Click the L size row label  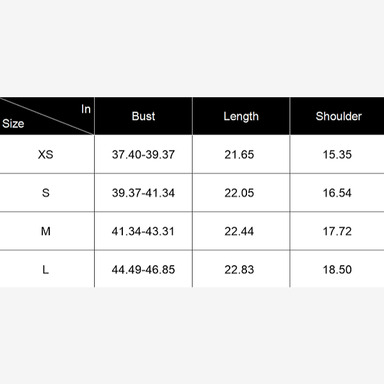coord(45,269)
